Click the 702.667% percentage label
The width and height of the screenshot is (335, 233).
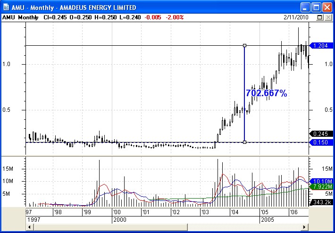click(x=267, y=93)
